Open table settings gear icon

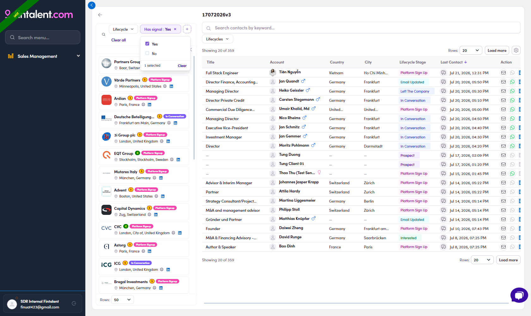coord(516,50)
